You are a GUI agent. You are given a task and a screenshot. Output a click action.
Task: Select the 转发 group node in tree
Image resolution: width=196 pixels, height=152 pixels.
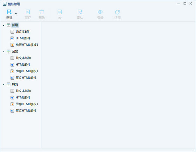(x=15, y=84)
